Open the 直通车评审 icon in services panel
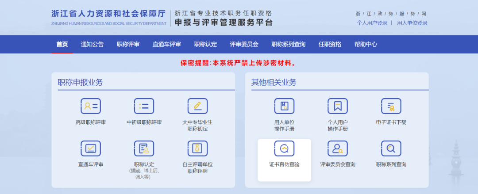 (91, 148)
